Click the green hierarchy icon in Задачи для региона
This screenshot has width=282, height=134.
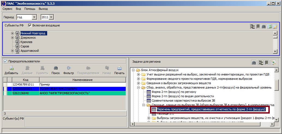[x=273, y=63]
